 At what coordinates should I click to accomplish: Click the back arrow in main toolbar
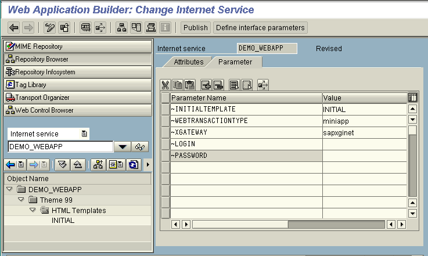coord(14,27)
